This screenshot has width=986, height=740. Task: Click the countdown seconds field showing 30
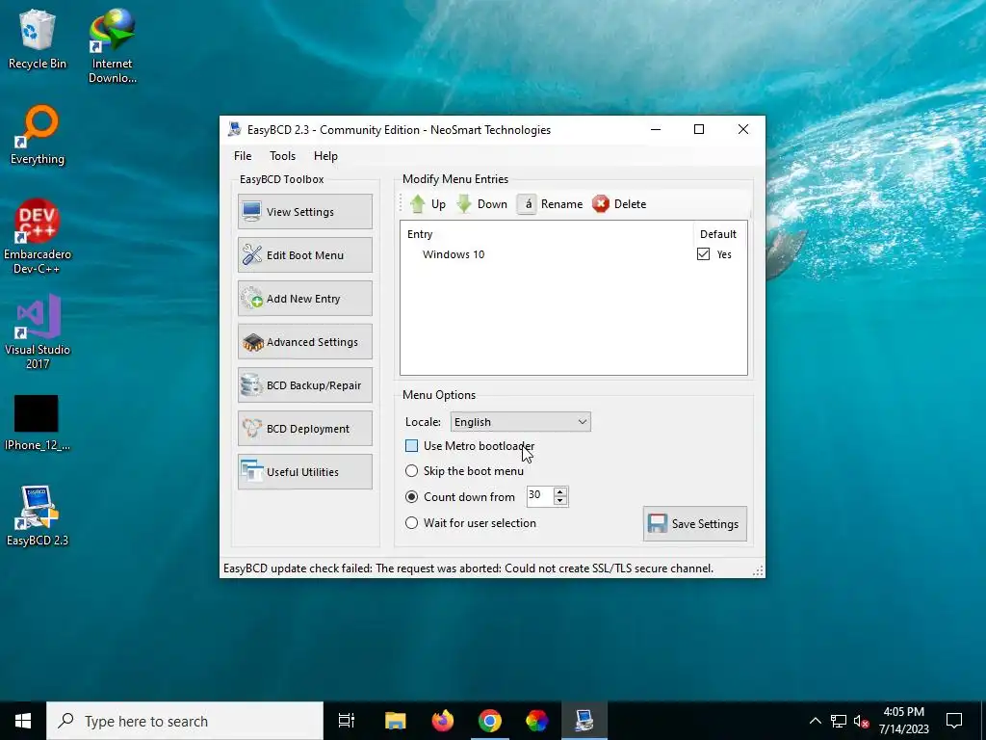click(x=539, y=496)
